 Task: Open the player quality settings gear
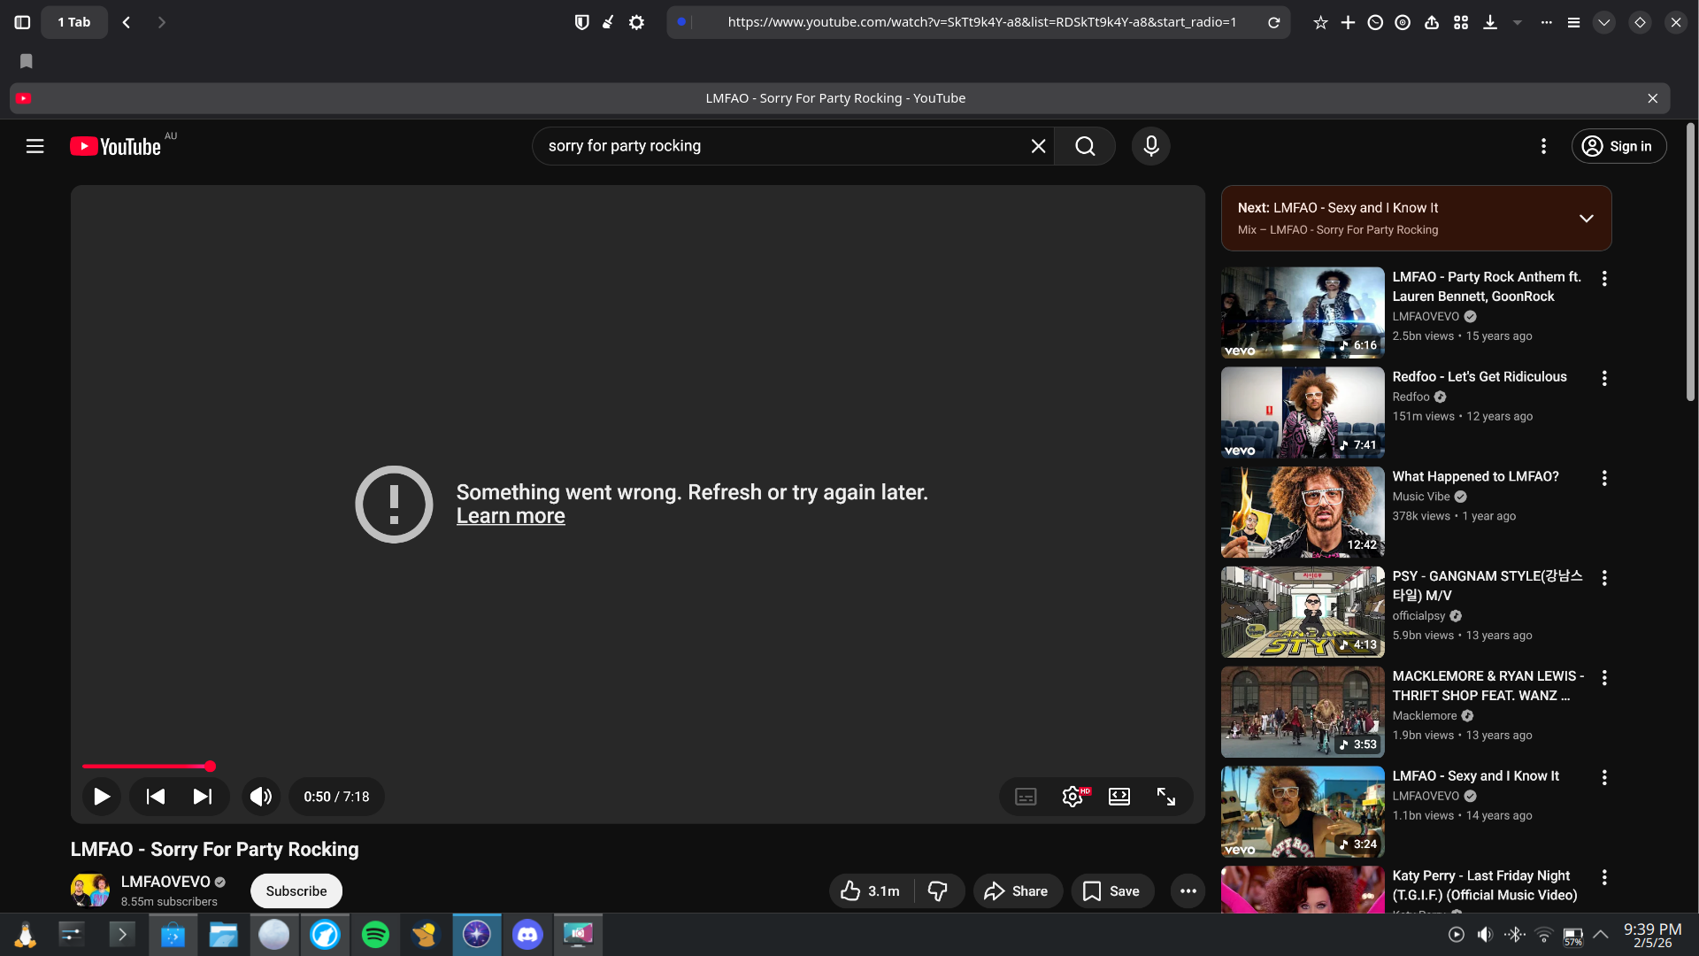point(1072,797)
